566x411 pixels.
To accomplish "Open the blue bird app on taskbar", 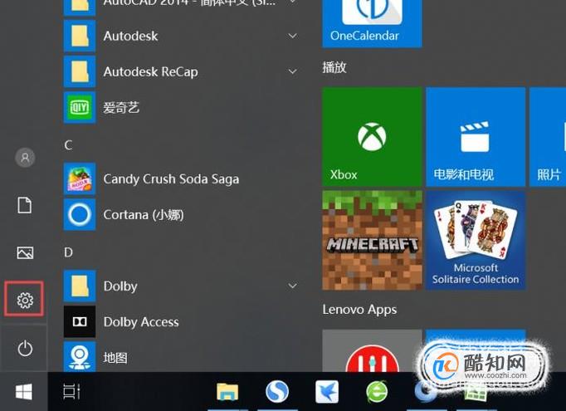I will [327, 392].
